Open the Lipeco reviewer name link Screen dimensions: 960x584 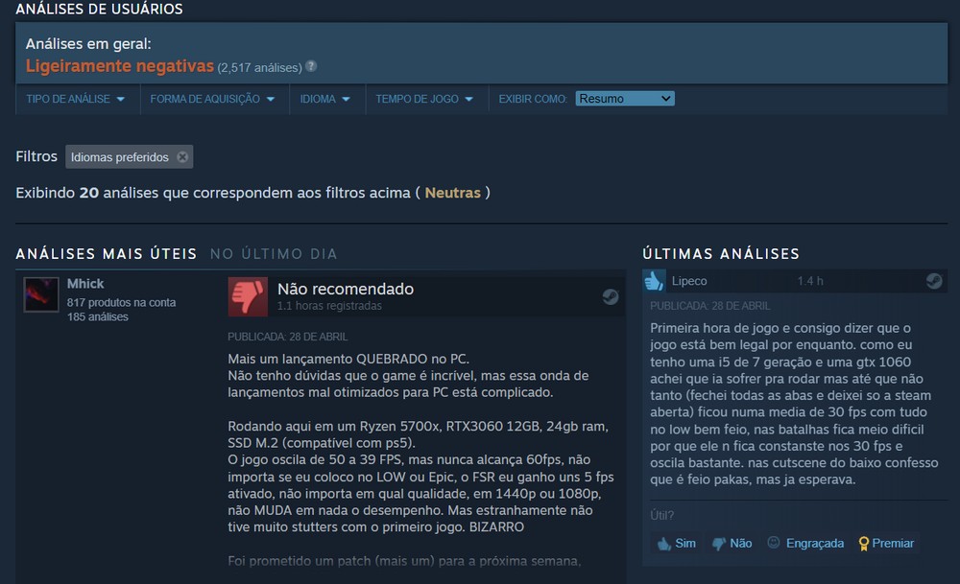(x=688, y=281)
